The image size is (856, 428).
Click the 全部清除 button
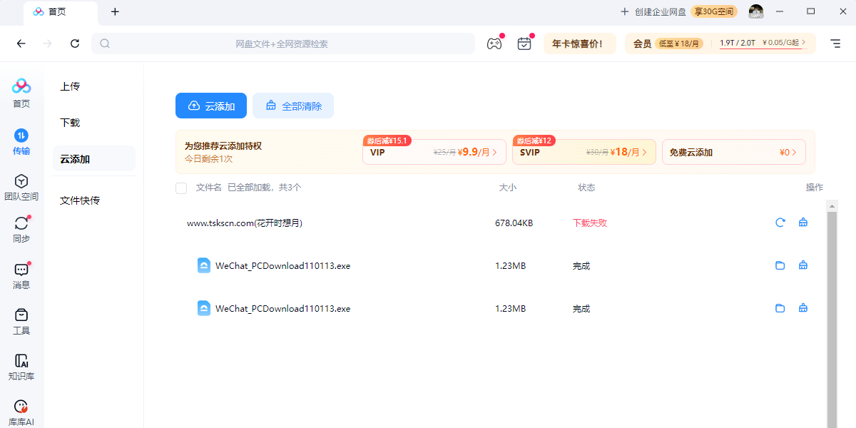pyautogui.click(x=293, y=106)
